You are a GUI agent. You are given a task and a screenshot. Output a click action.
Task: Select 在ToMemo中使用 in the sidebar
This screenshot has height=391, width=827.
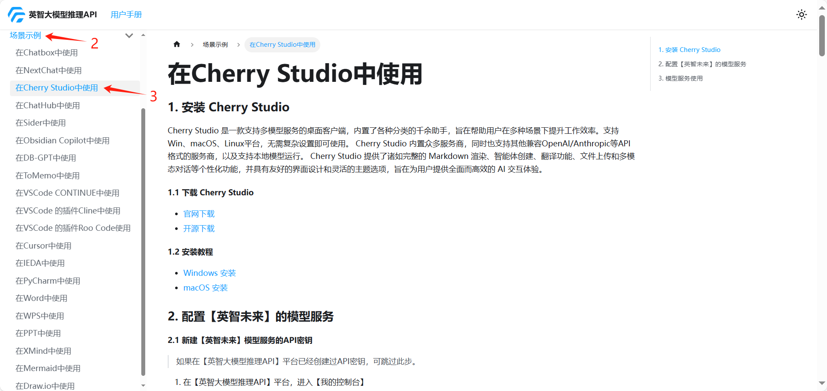pos(48,175)
